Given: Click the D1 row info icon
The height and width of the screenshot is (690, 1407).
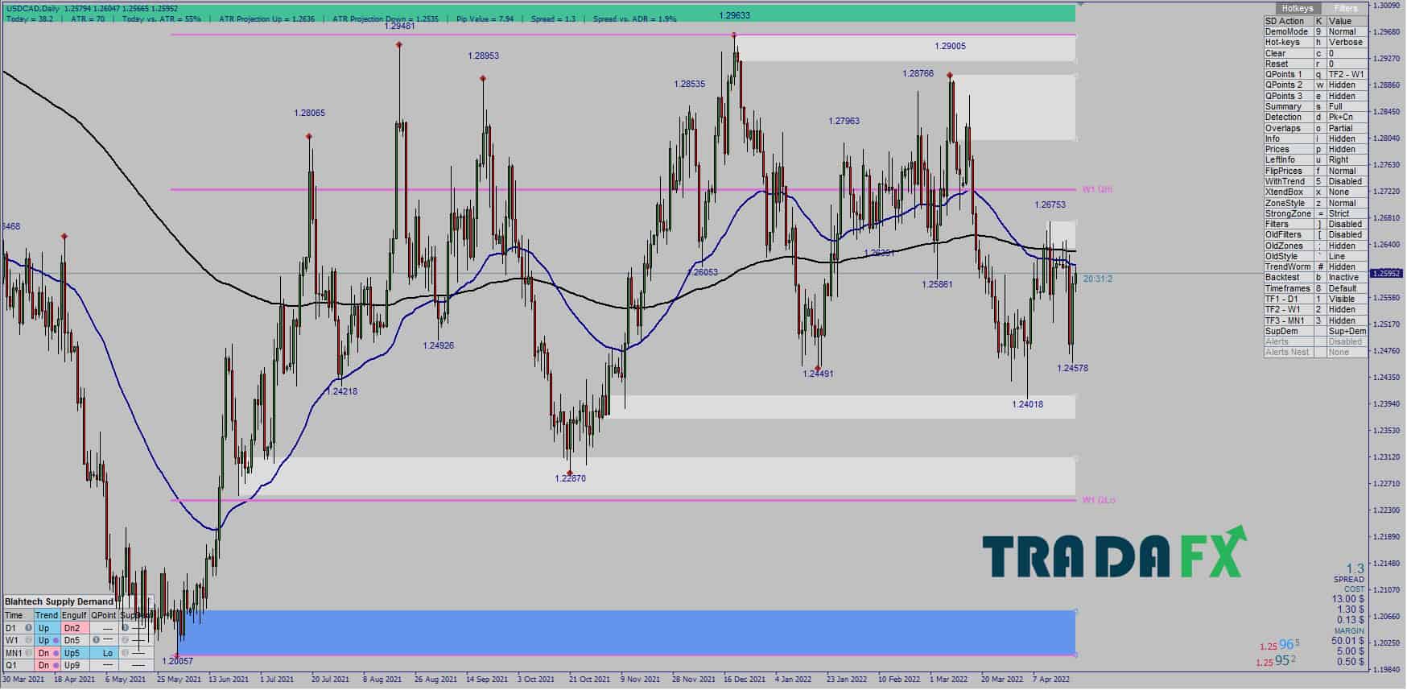Looking at the screenshot, I should click(28, 628).
